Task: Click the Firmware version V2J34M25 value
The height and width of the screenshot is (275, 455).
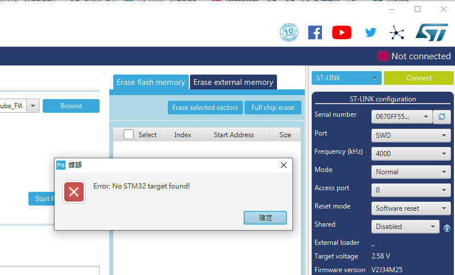Action: click(x=387, y=270)
